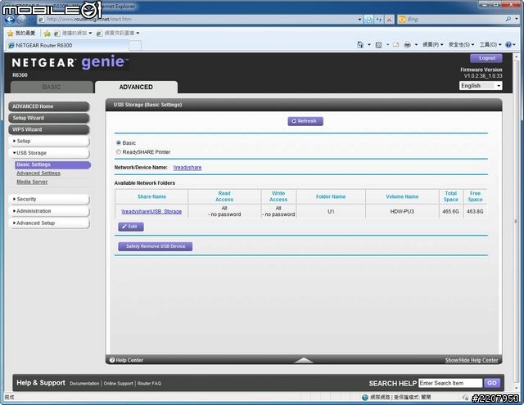Image resolution: width=524 pixels, height=405 pixels.
Task: Click the GO search button
Action: (492, 383)
